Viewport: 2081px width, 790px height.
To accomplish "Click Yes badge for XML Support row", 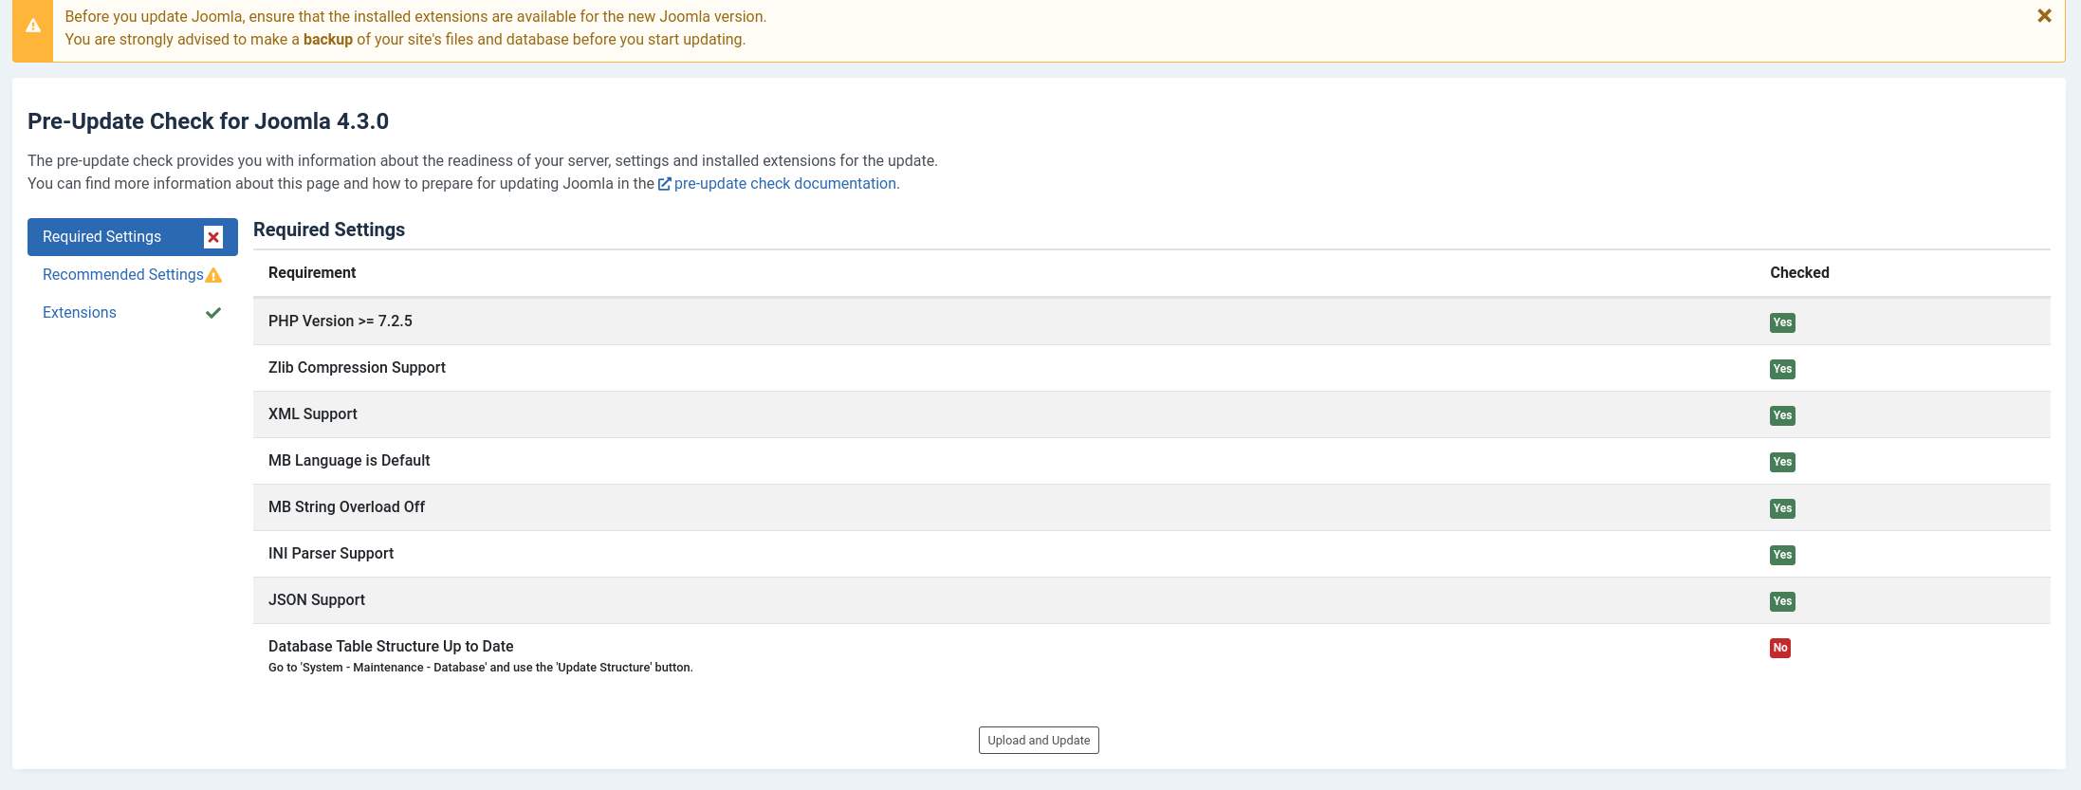I will click(1782, 415).
